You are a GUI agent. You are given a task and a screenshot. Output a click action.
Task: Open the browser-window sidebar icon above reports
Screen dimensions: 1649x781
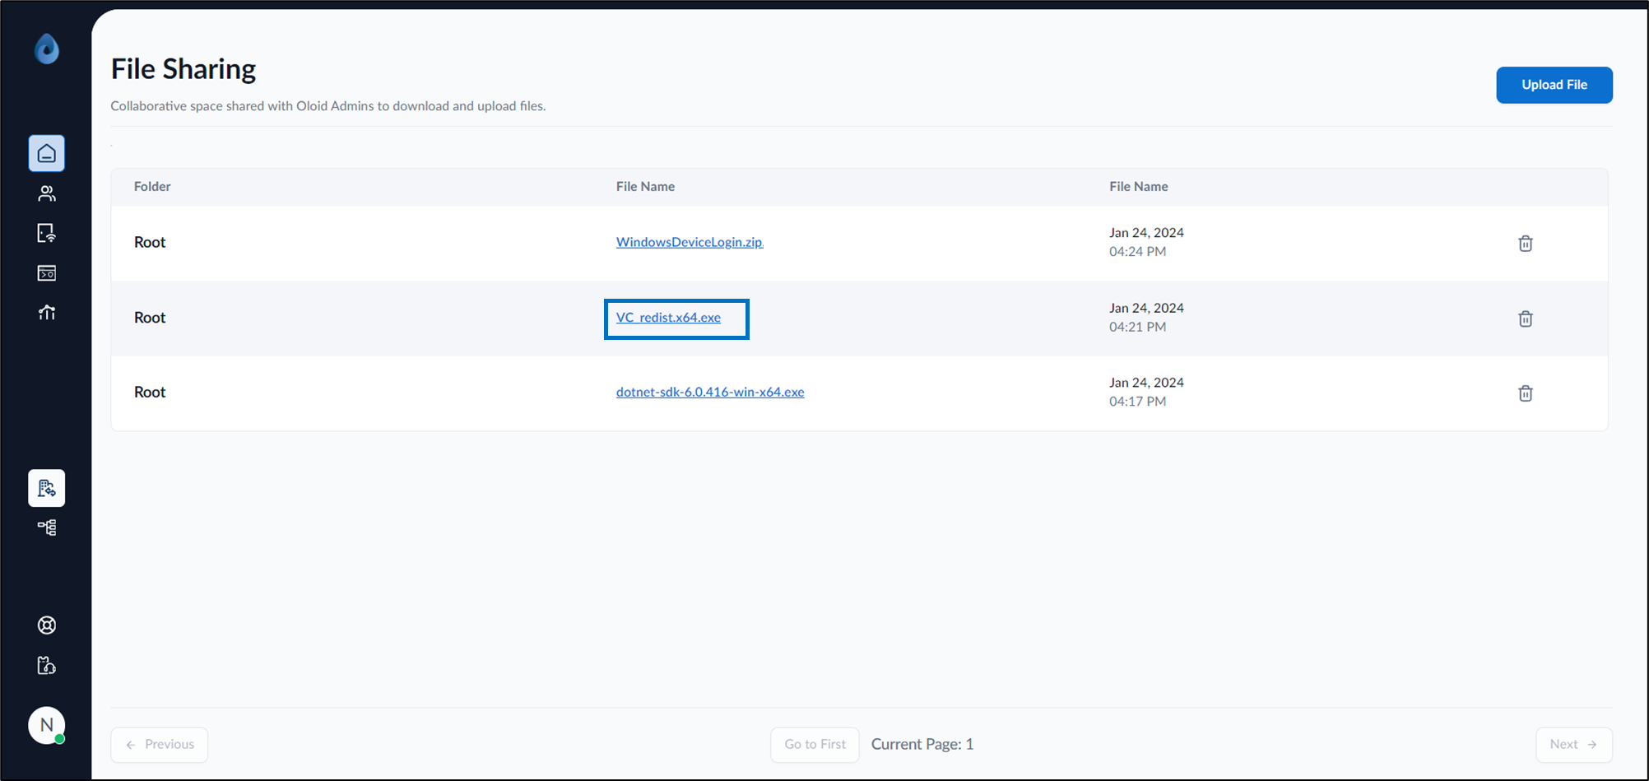(x=47, y=272)
